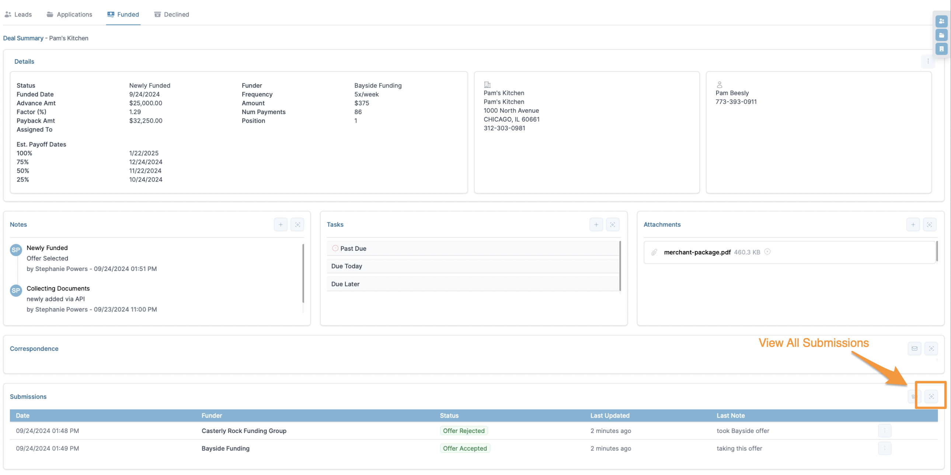Open the view all Notes icon
This screenshot has width=951, height=475.
[297, 225]
